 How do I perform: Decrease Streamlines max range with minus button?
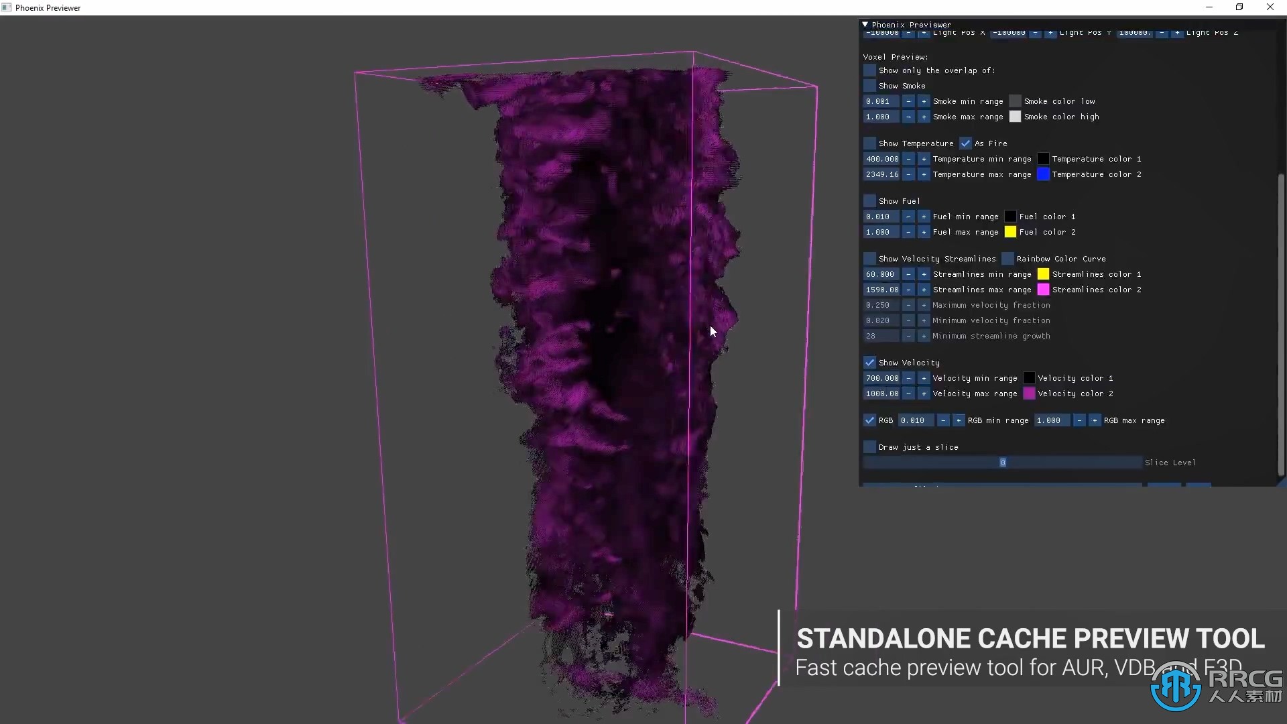click(908, 290)
